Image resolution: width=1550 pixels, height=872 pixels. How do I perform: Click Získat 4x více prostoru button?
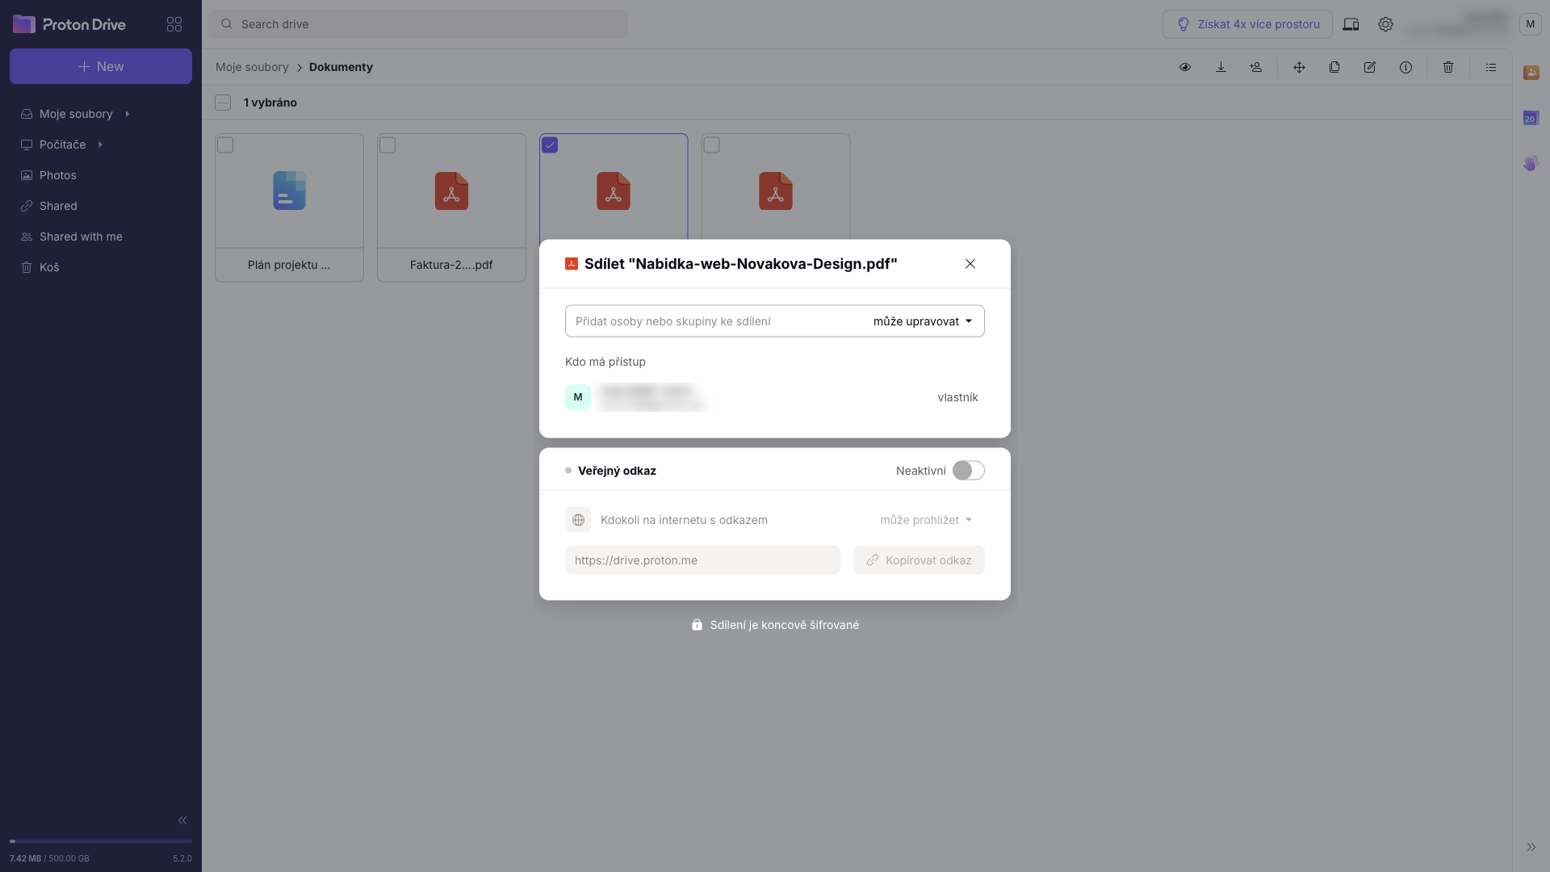[x=1247, y=24]
